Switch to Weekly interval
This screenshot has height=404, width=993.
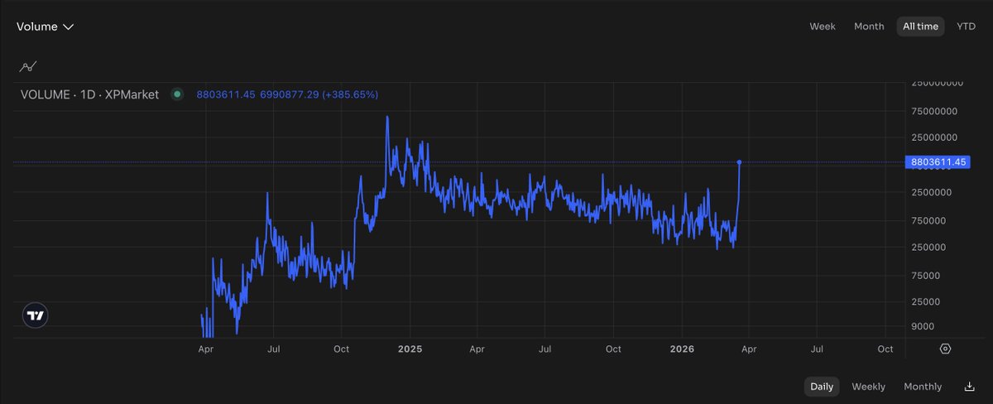click(868, 387)
